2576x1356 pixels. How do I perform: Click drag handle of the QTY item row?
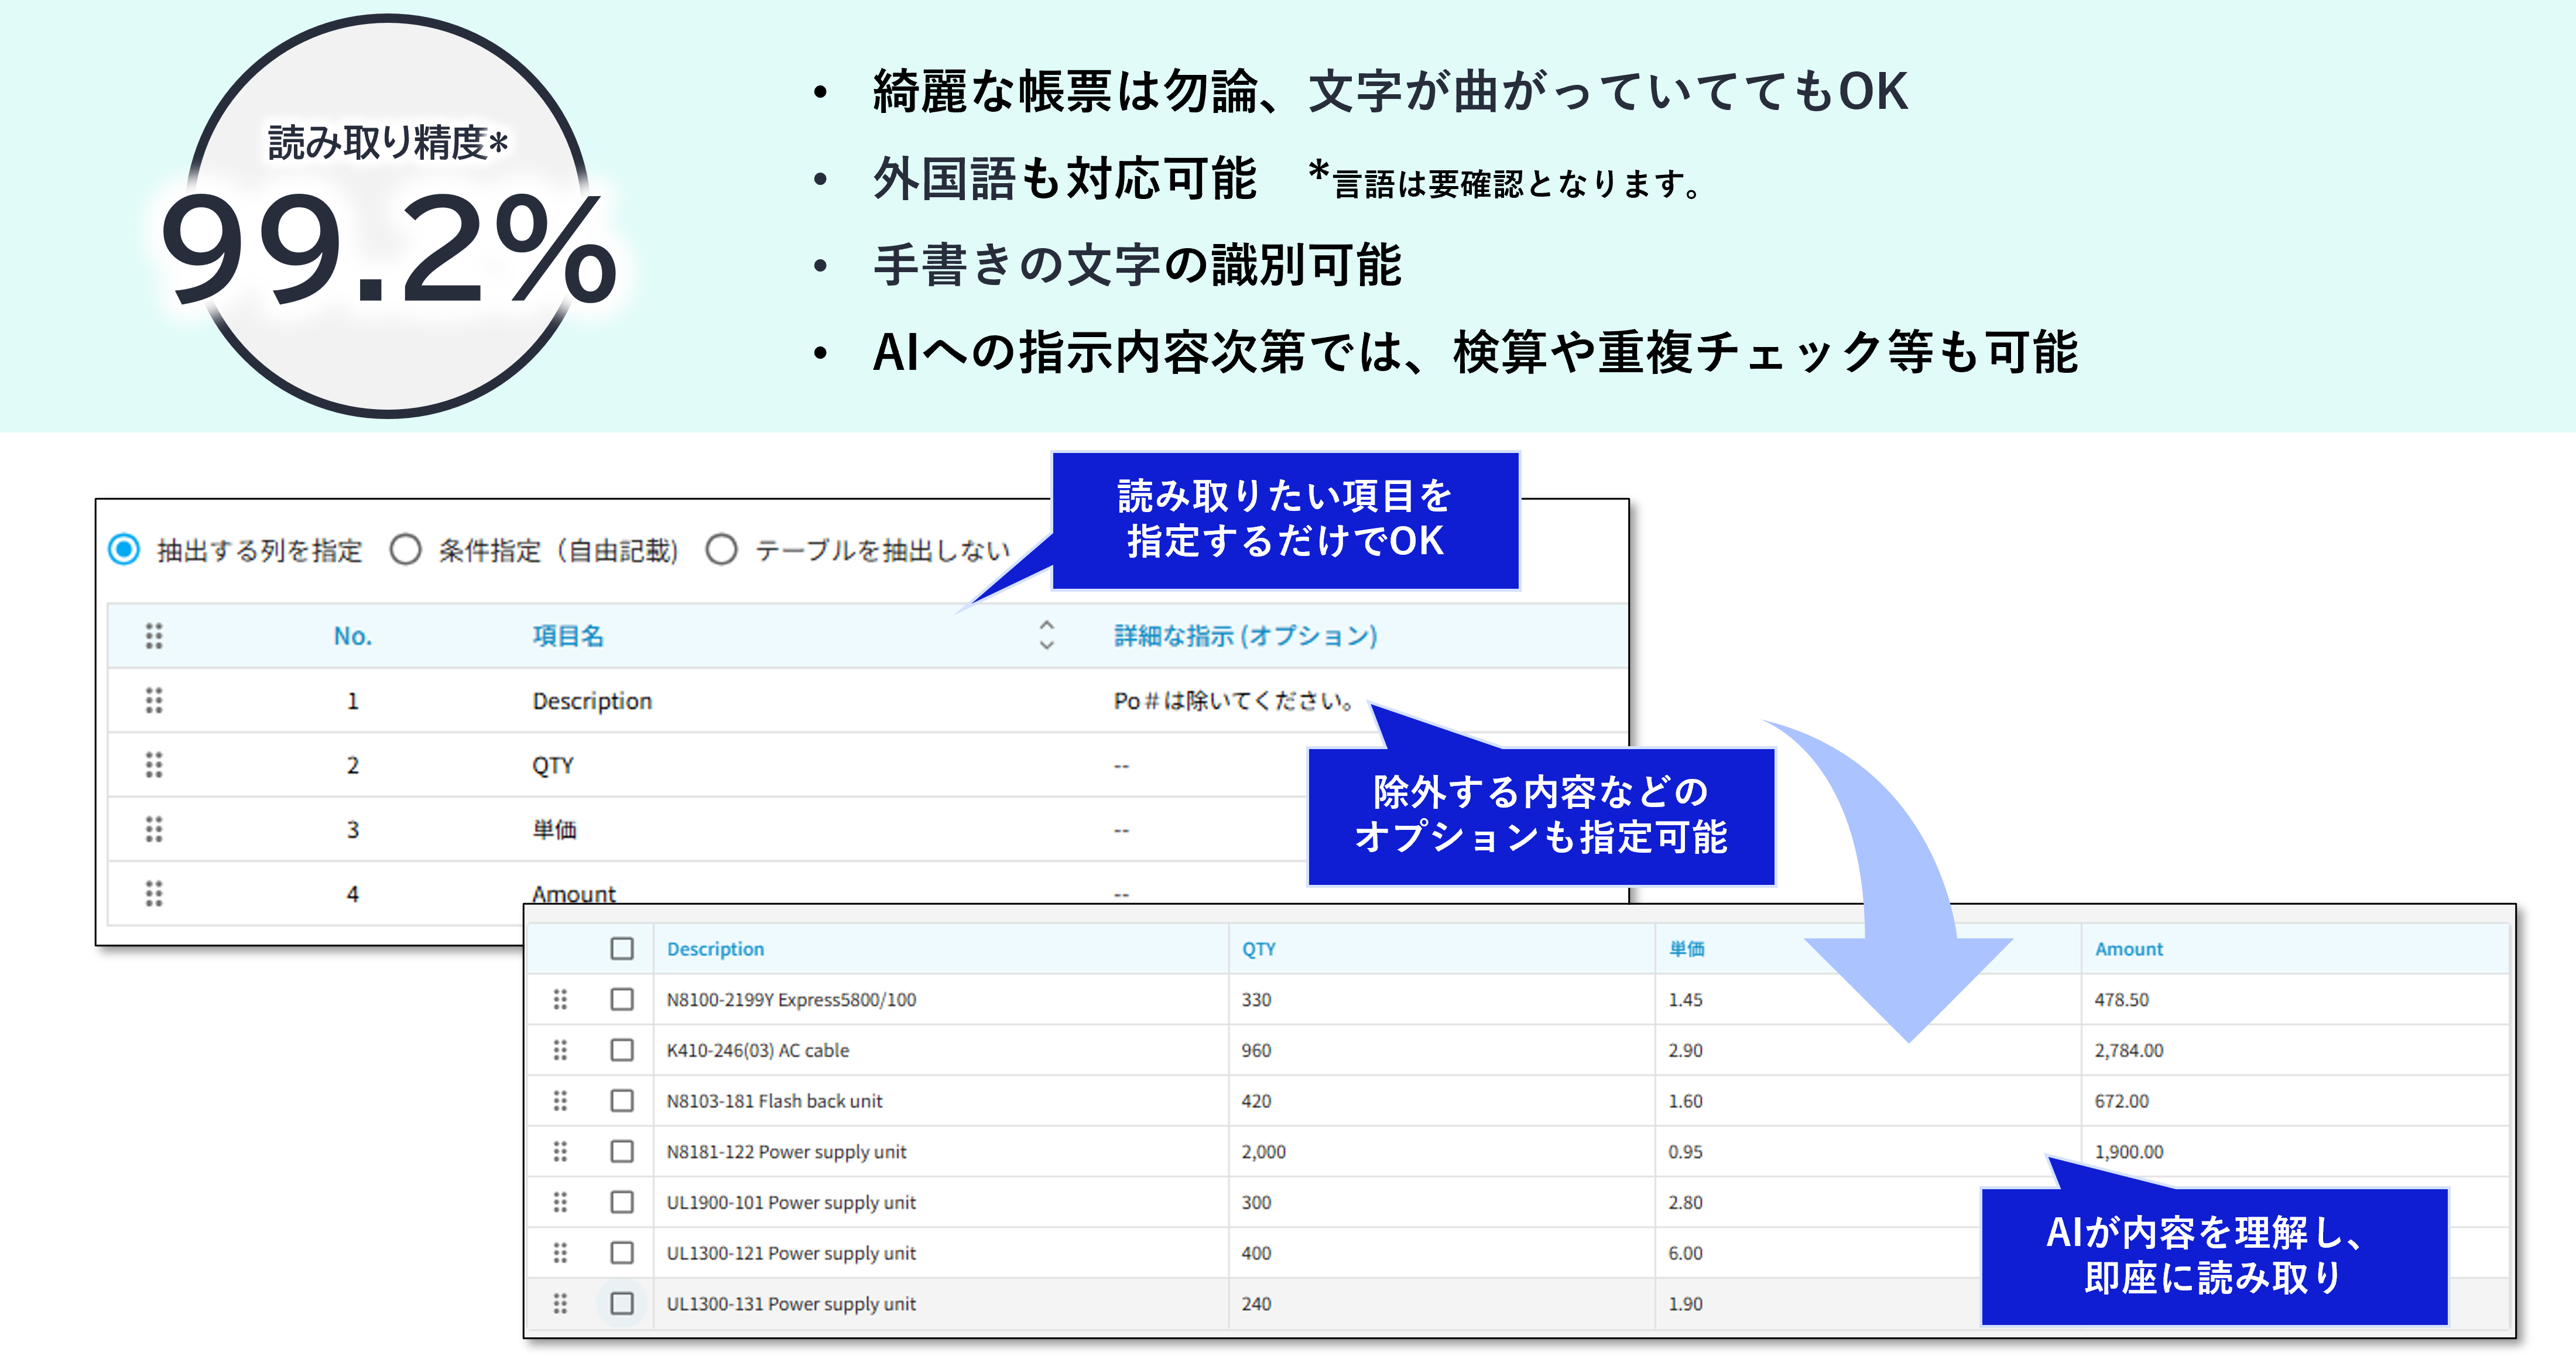tap(153, 765)
